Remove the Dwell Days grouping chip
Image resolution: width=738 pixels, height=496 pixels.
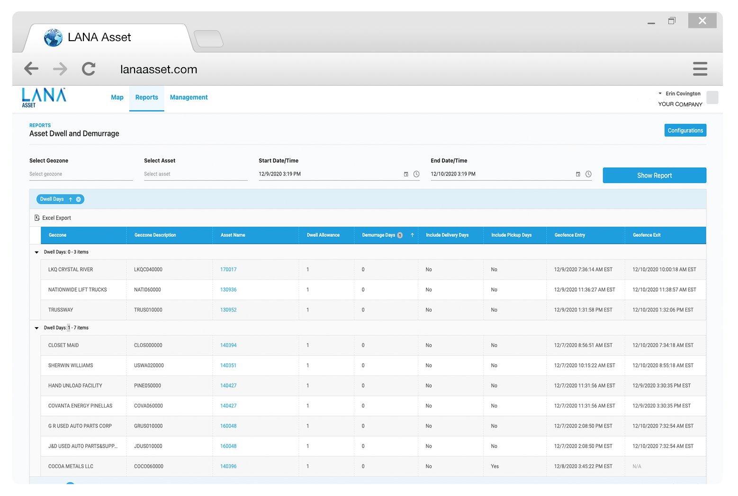click(79, 200)
